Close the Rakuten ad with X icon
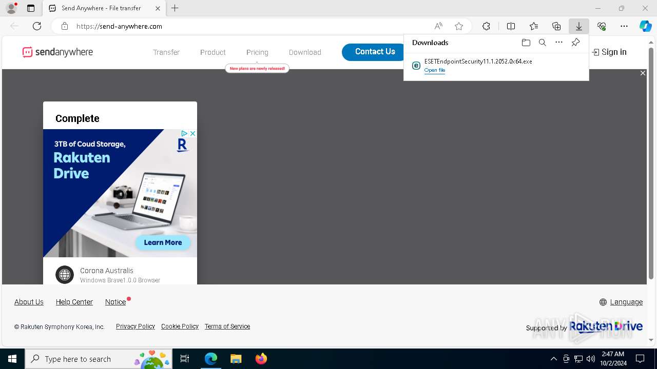The width and height of the screenshot is (657, 369). pyautogui.click(x=192, y=133)
